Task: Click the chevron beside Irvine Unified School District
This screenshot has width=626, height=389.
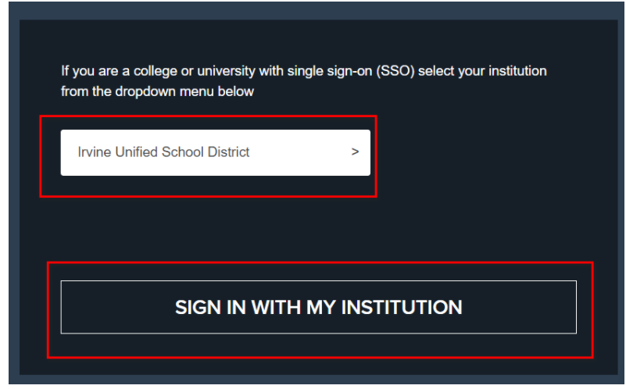Action: click(x=355, y=152)
